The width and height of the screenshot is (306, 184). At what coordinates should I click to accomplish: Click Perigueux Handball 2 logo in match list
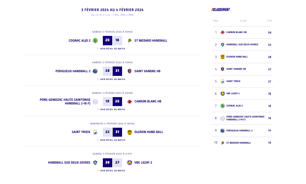tap(95, 71)
